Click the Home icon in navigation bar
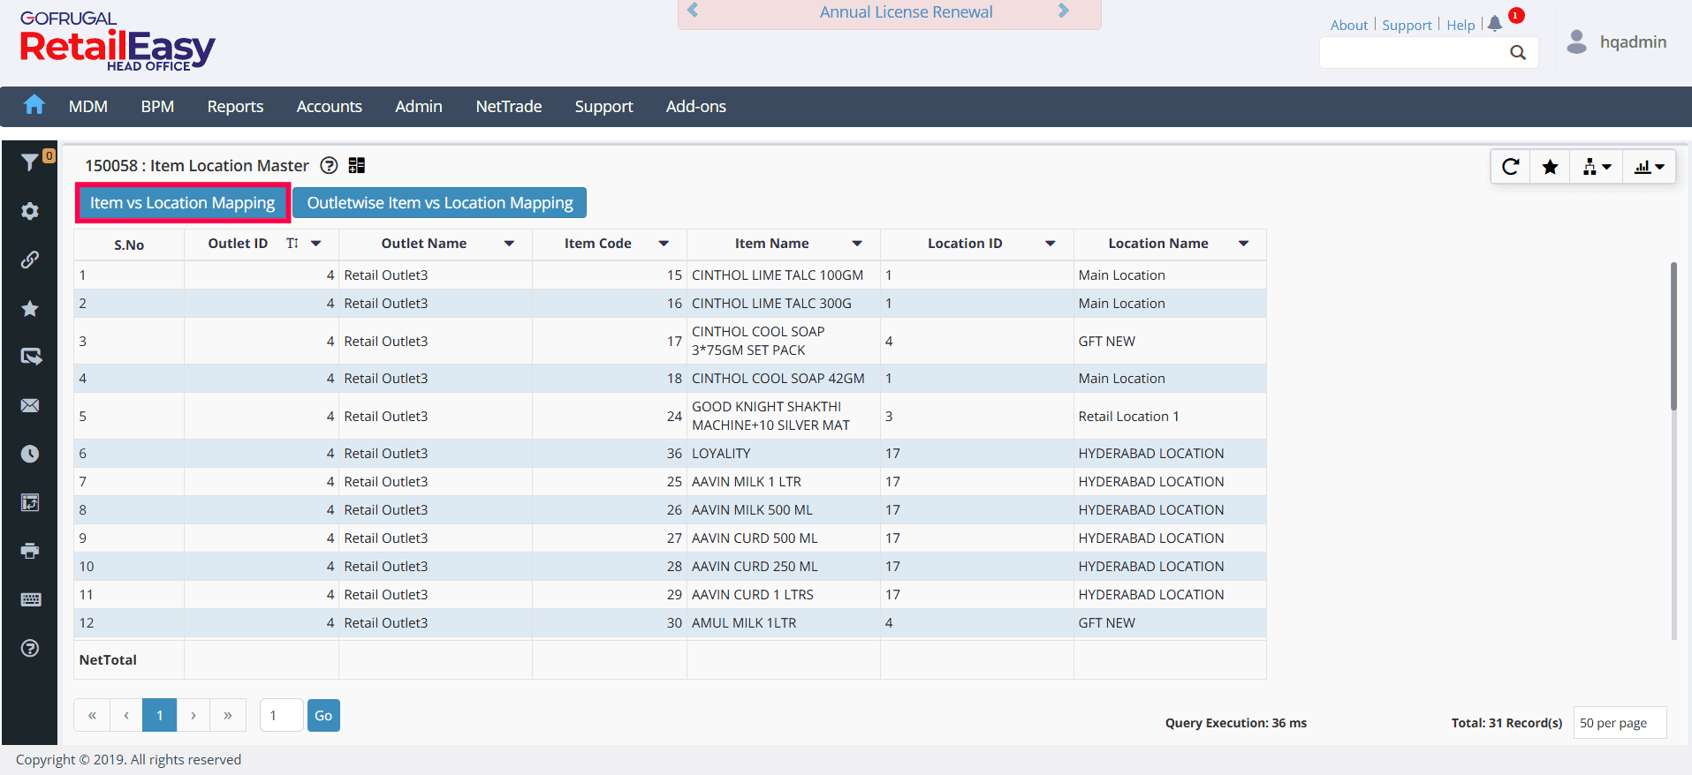 tap(34, 106)
